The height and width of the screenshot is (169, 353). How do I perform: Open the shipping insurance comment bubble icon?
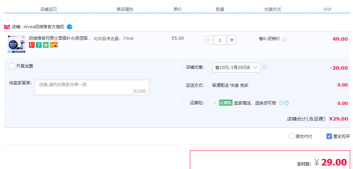pyautogui.click(x=282, y=103)
